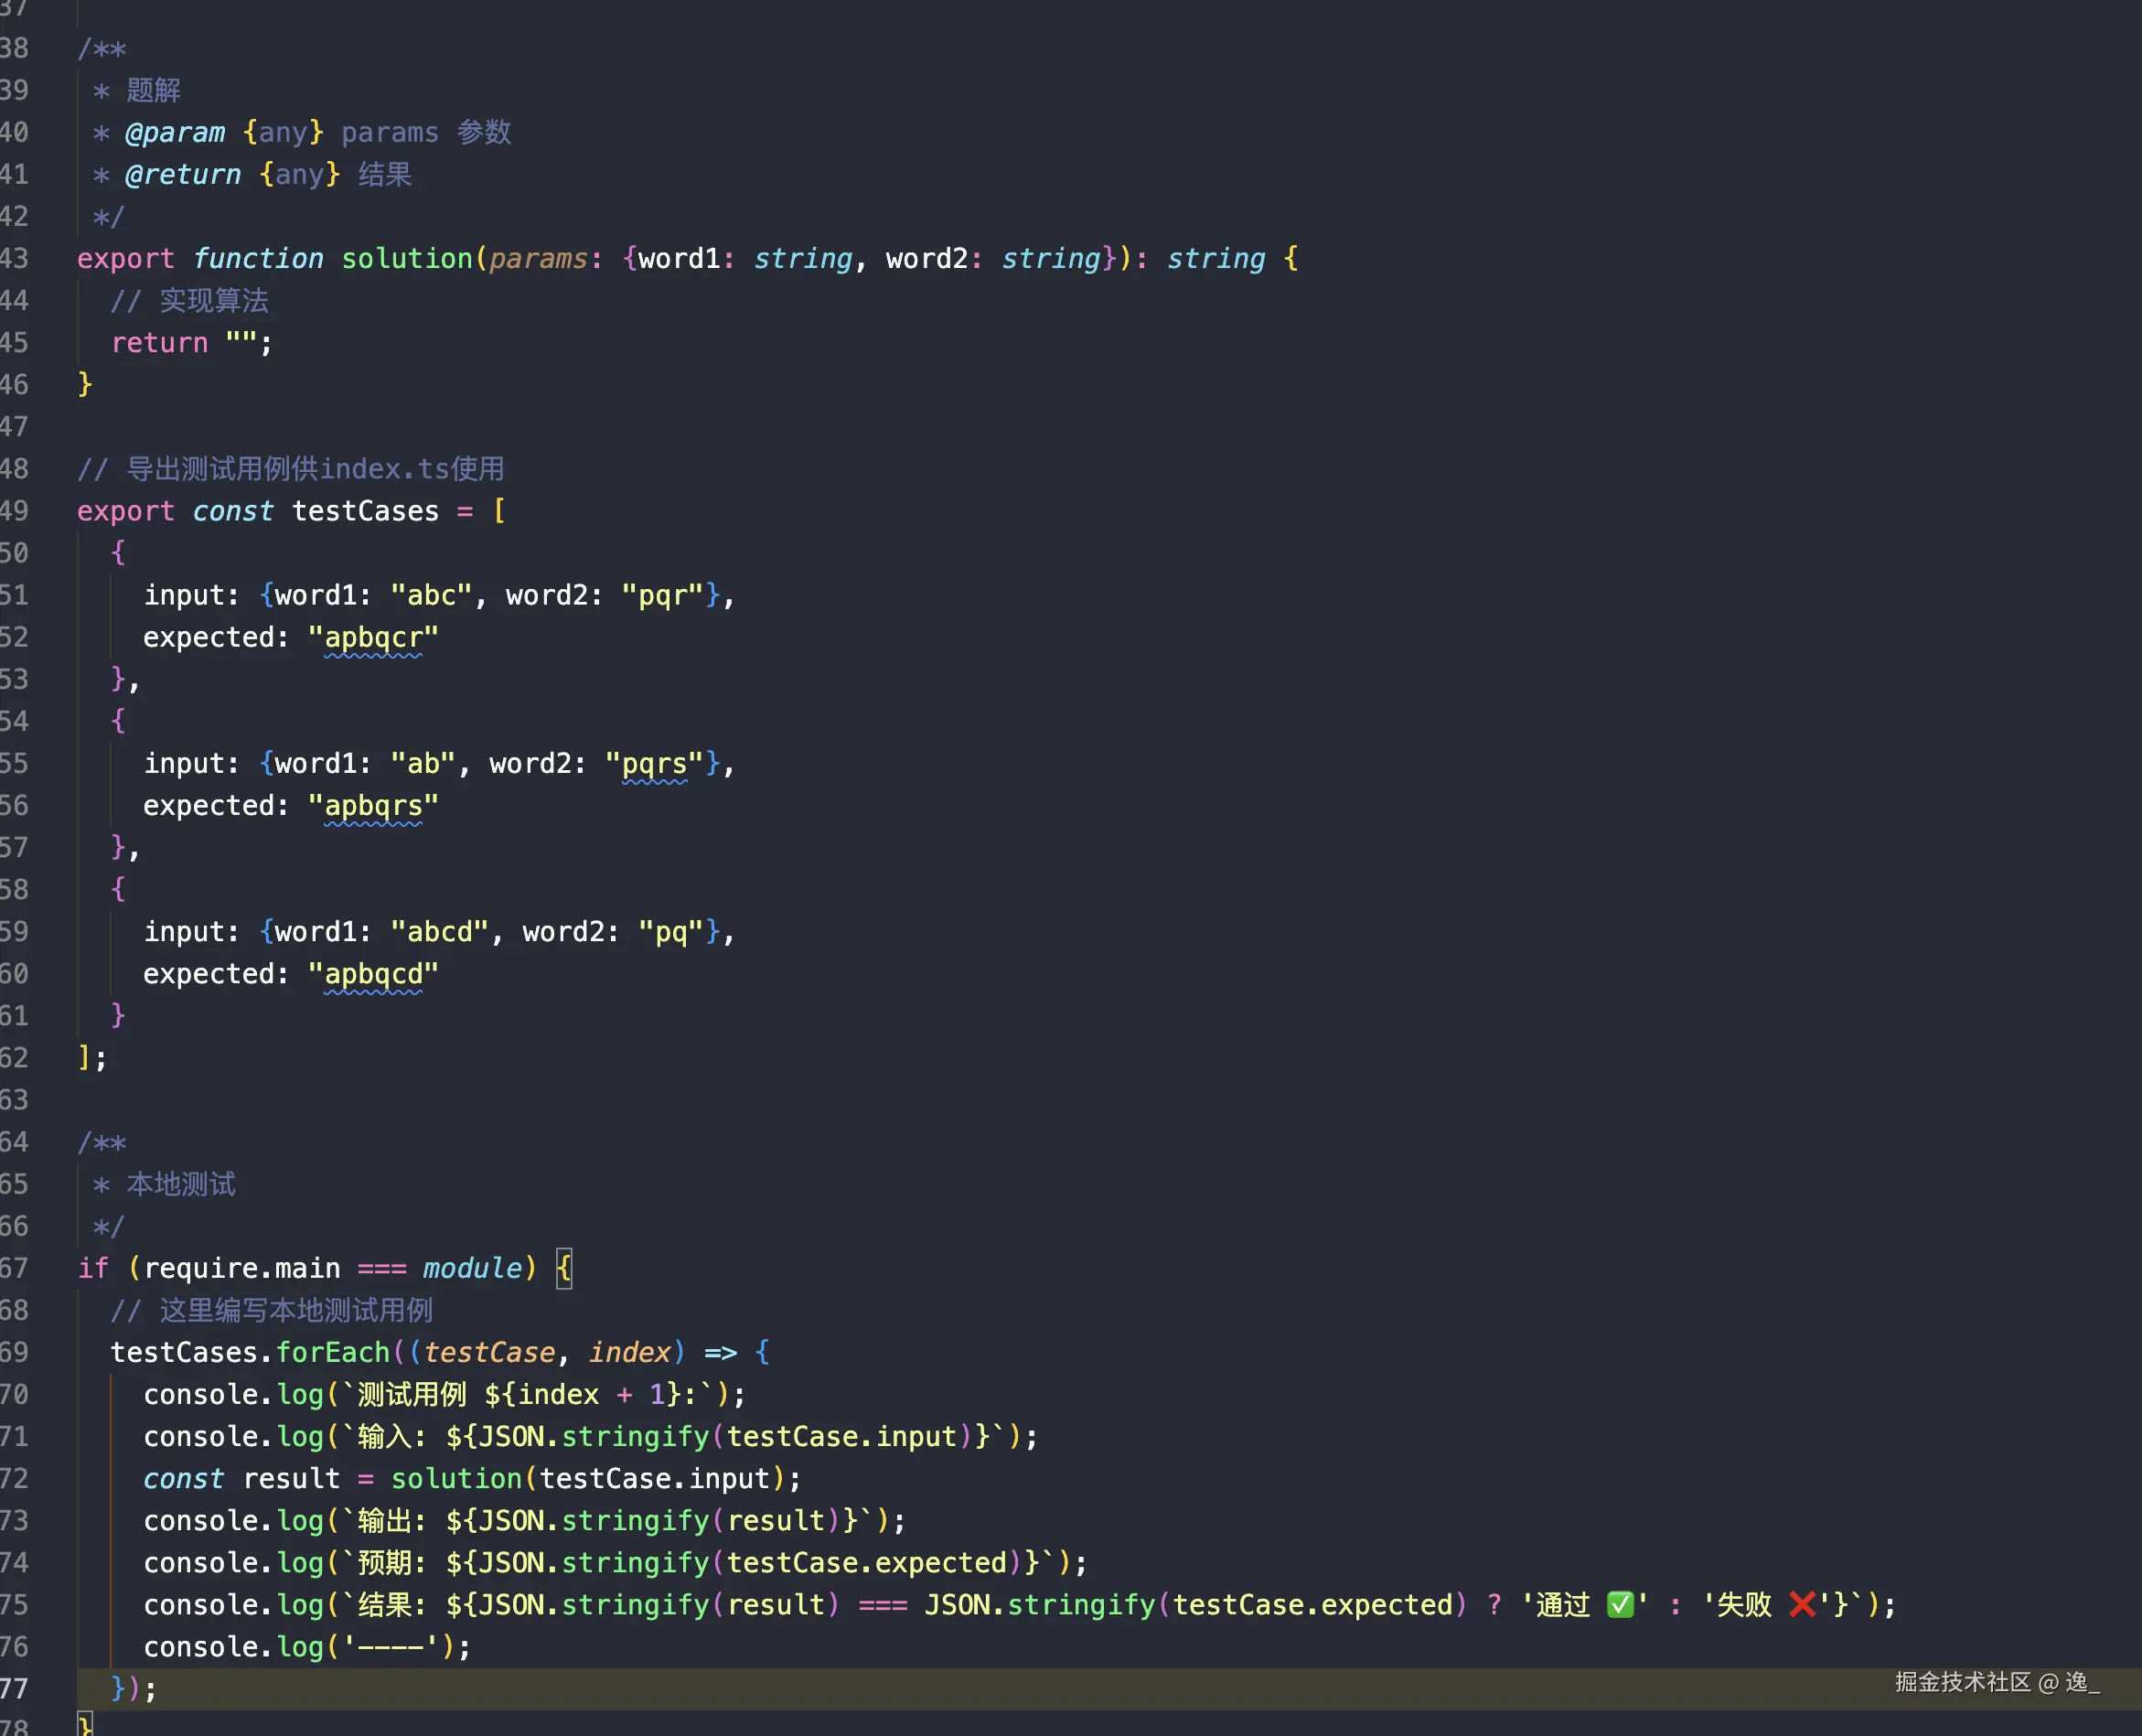Screen dimensions: 2142x1736
Task: Click the return keyword on line 45
Action: pyautogui.click(x=159, y=343)
